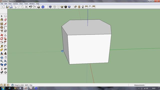The image size is (160, 90).
Task: Select the Section Plane tool
Action: pyautogui.click(x=5, y=72)
